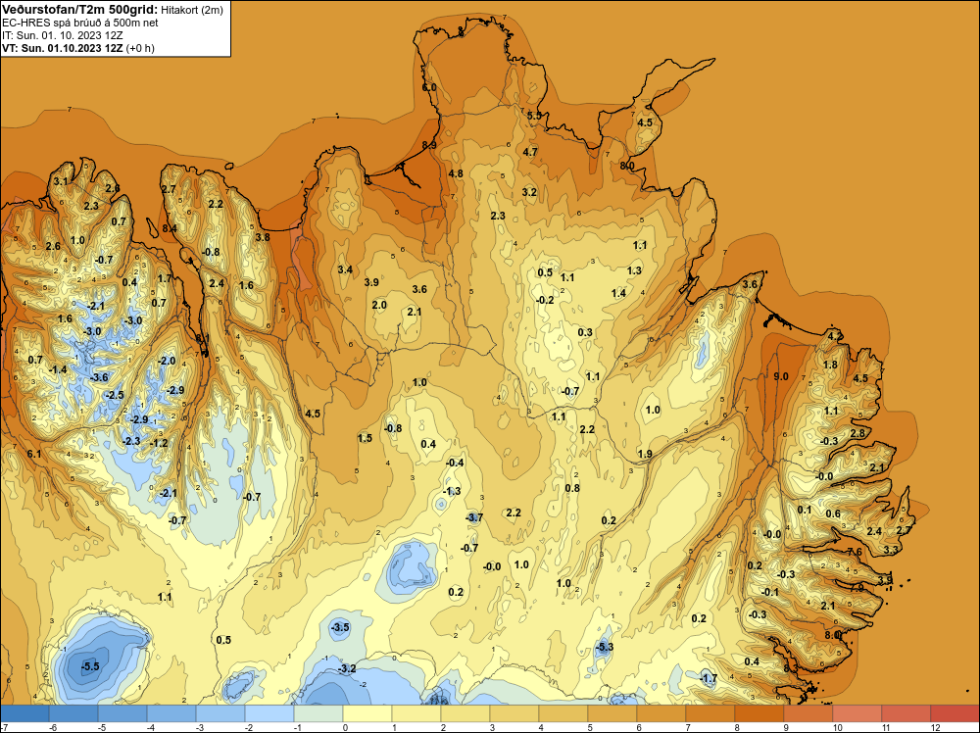
Task: Click the 1.9 temperature value on the map
Action: click(x=645, y=455)
